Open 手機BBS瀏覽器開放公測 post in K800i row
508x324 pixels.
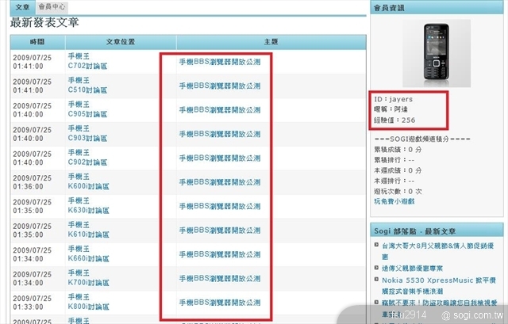point(220,303)
